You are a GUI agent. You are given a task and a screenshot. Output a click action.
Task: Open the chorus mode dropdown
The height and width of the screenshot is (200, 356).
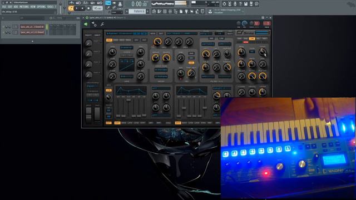tap(252, 52)
